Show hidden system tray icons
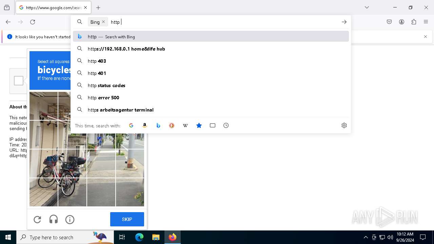This screenshot has height=244, width=434. coord(366,237)
